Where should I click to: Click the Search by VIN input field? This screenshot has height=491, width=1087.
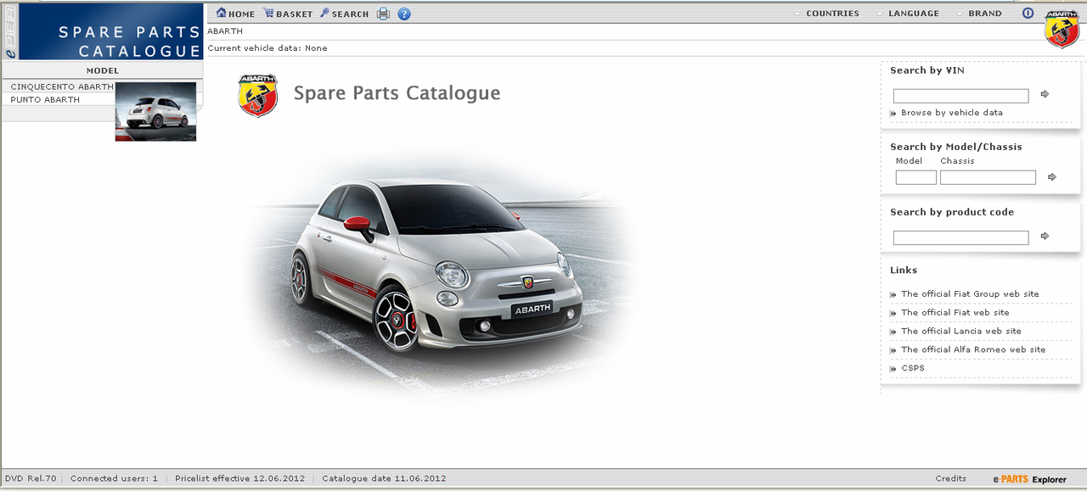click(x=960, y=96)
